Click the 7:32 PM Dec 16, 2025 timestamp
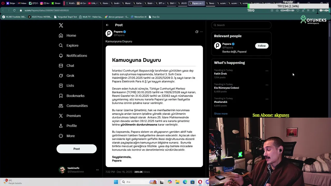331x186 pixels. point(119,172)
